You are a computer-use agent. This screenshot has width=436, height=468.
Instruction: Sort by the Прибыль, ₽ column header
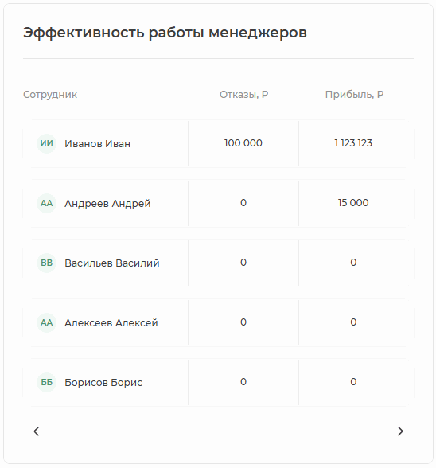tap(354, 95)
